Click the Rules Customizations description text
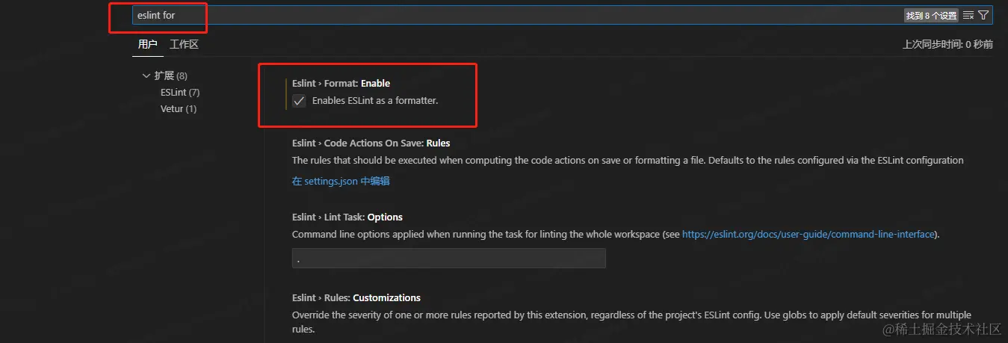The width and height of the screenshot is (1008, 343). [x=631, y=315]
